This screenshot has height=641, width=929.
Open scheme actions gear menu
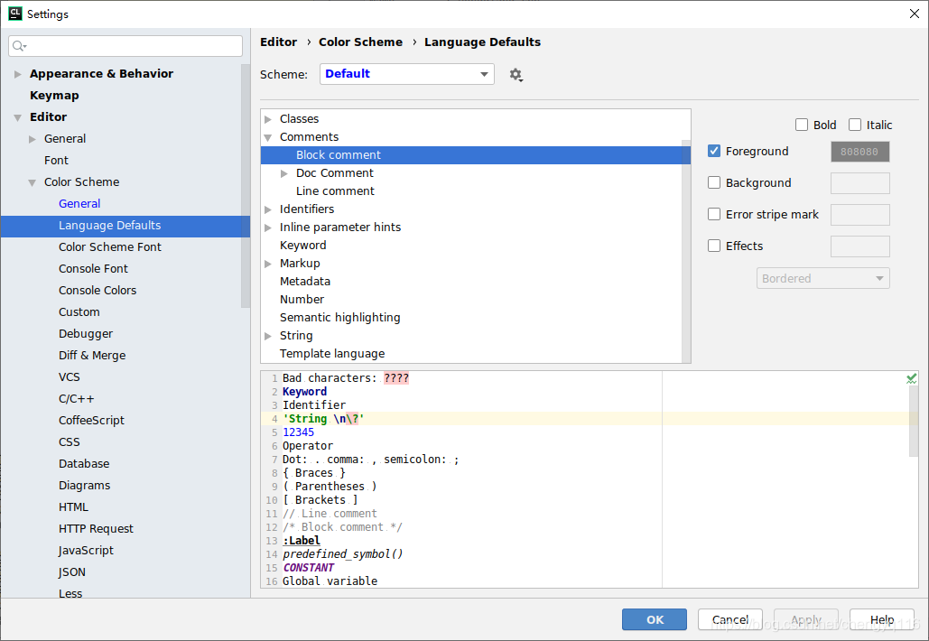[x=516, y=75]
